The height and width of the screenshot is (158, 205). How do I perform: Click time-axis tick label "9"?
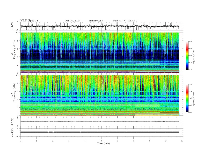pyautogui.click(x=166, y=141)
